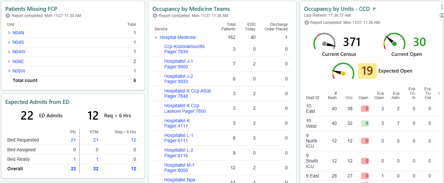Click clock icon under Occupancy by Medicine Teams
This screenshot has width=444, height=183.
tap(155, 16)
